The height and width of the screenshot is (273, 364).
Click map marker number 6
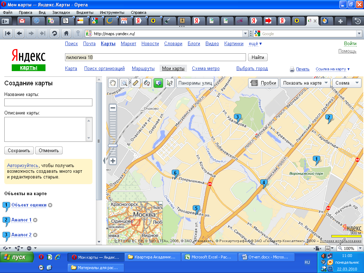pyautogui.click(x=175, y=174)
